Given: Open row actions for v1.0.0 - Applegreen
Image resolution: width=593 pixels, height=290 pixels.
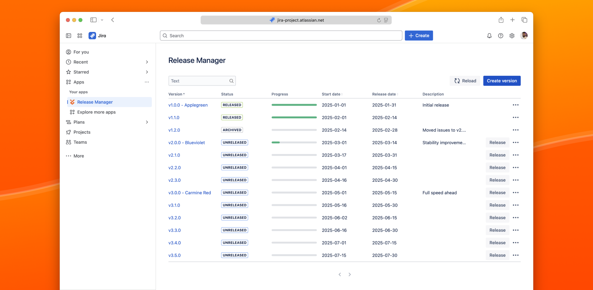Looking at the screenshot, I should pyautogui.click(x=515, y=105).
